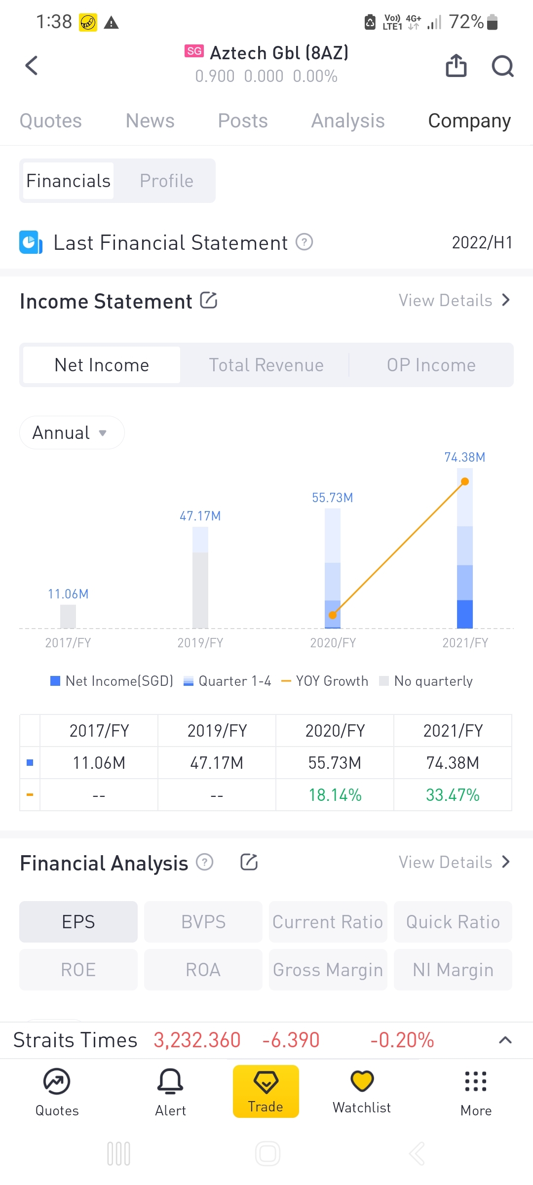
Task: Open More grid menu
Action: coord(476,1092)
